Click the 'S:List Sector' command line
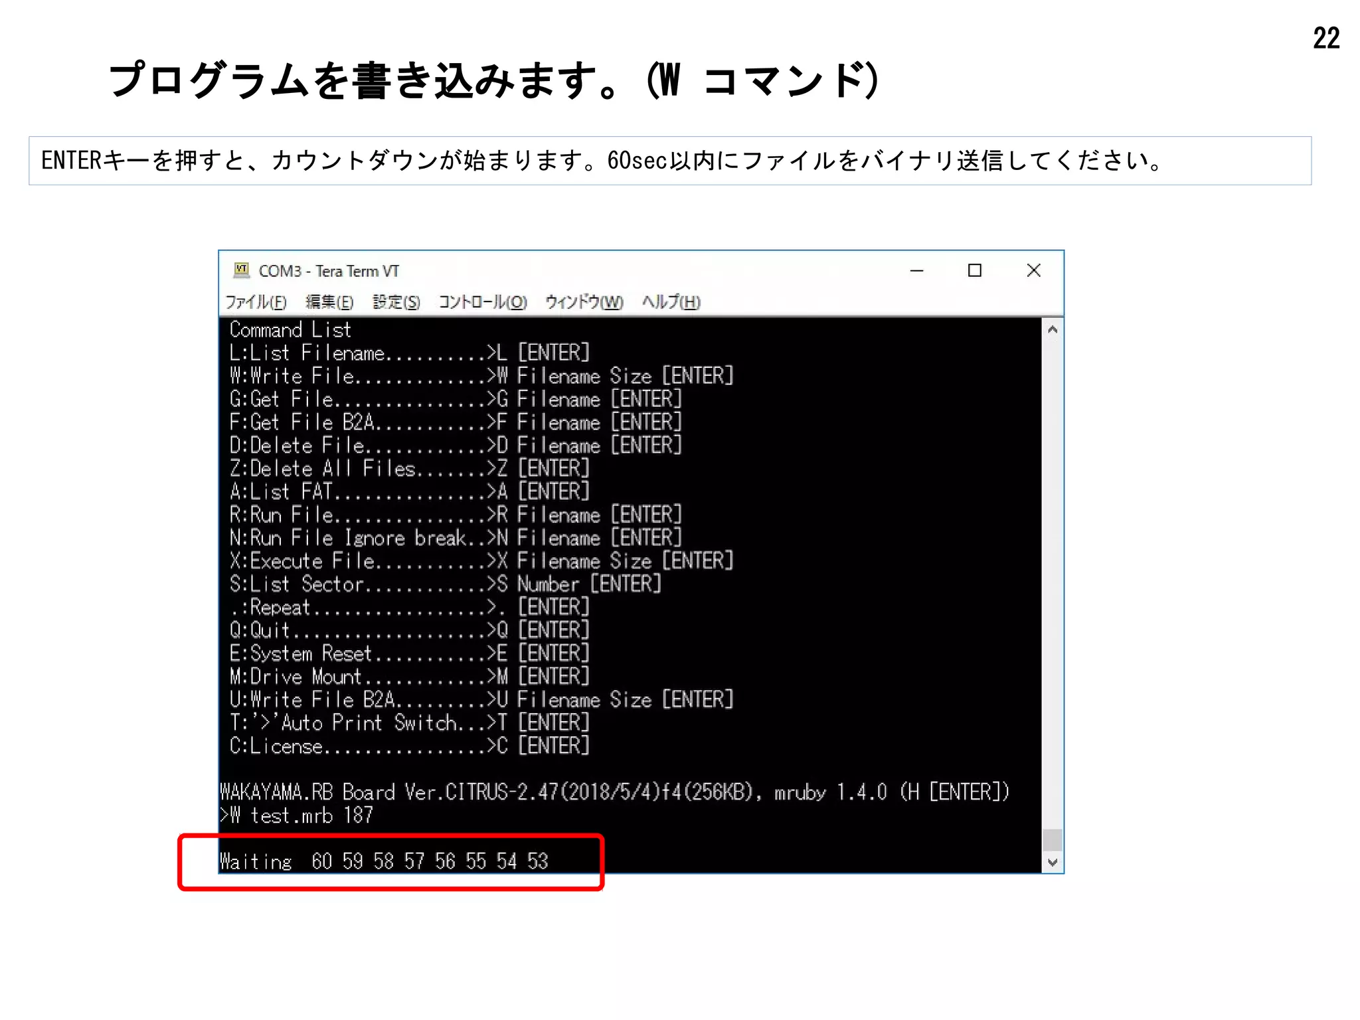The height and width of the screenshot is (1020, 1360). (x=446, y=584)
